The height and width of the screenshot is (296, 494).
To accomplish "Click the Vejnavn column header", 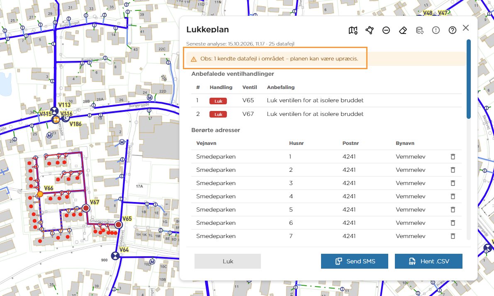I will coord(207,143).
